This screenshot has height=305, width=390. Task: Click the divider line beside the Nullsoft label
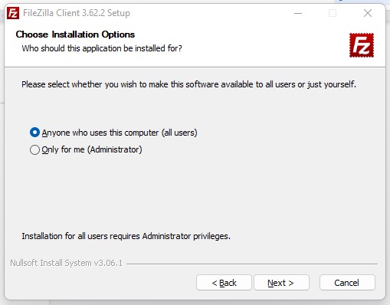click(x=252, y=264)
